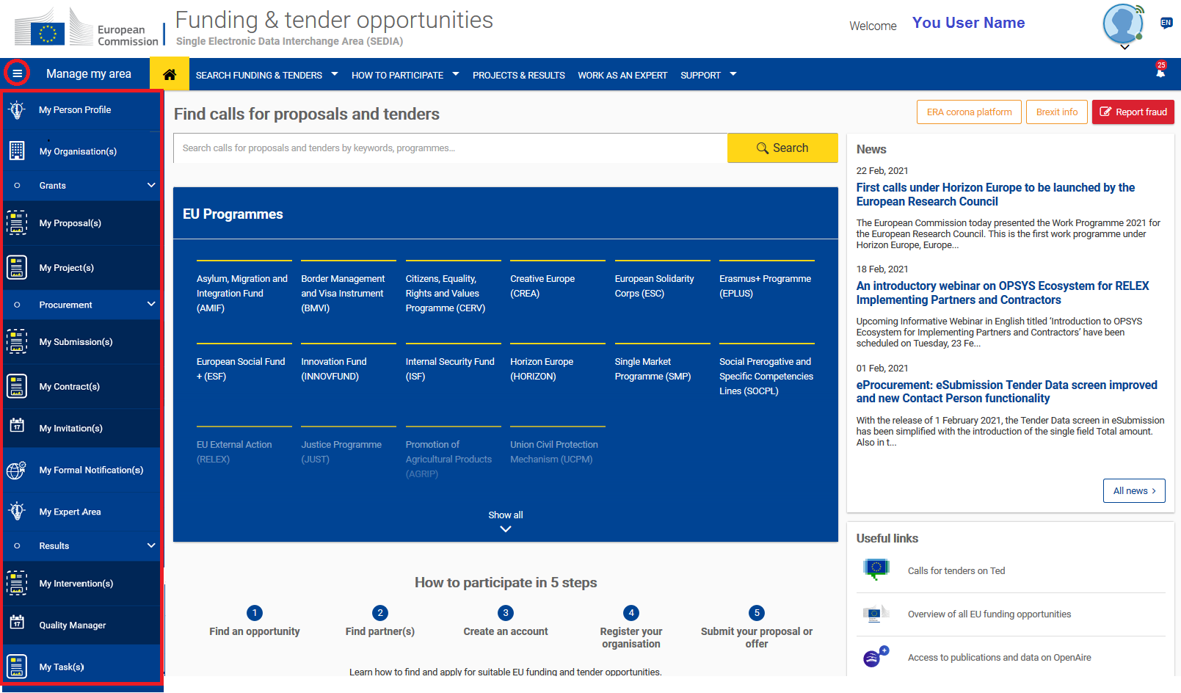Open Creative Europe (CREA) programme
This screenshot has height=693, width=1181.
tap(542, 286)
